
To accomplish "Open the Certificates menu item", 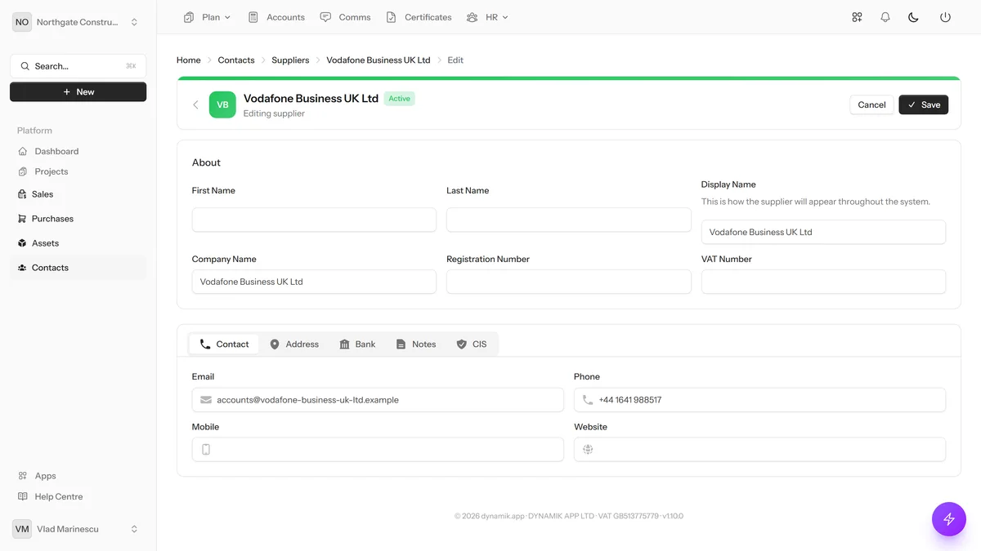I will coord(419,17).
